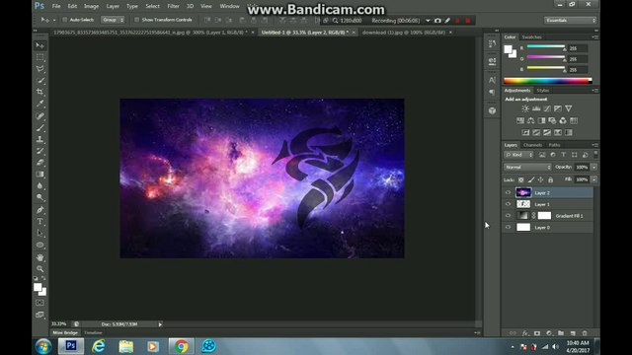Add a Color Balance adjustment
Viewport: 632px width, 355px height.
[x=531, y=120]
